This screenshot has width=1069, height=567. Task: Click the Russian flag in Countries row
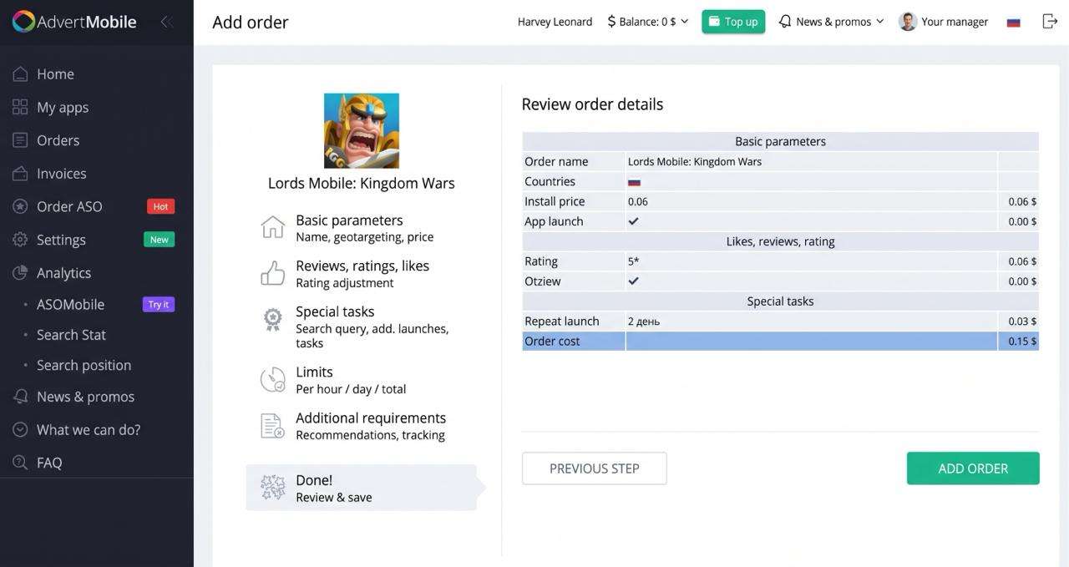[634, 182]
